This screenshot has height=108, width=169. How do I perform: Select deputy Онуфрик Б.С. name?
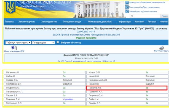coord(13,88)
